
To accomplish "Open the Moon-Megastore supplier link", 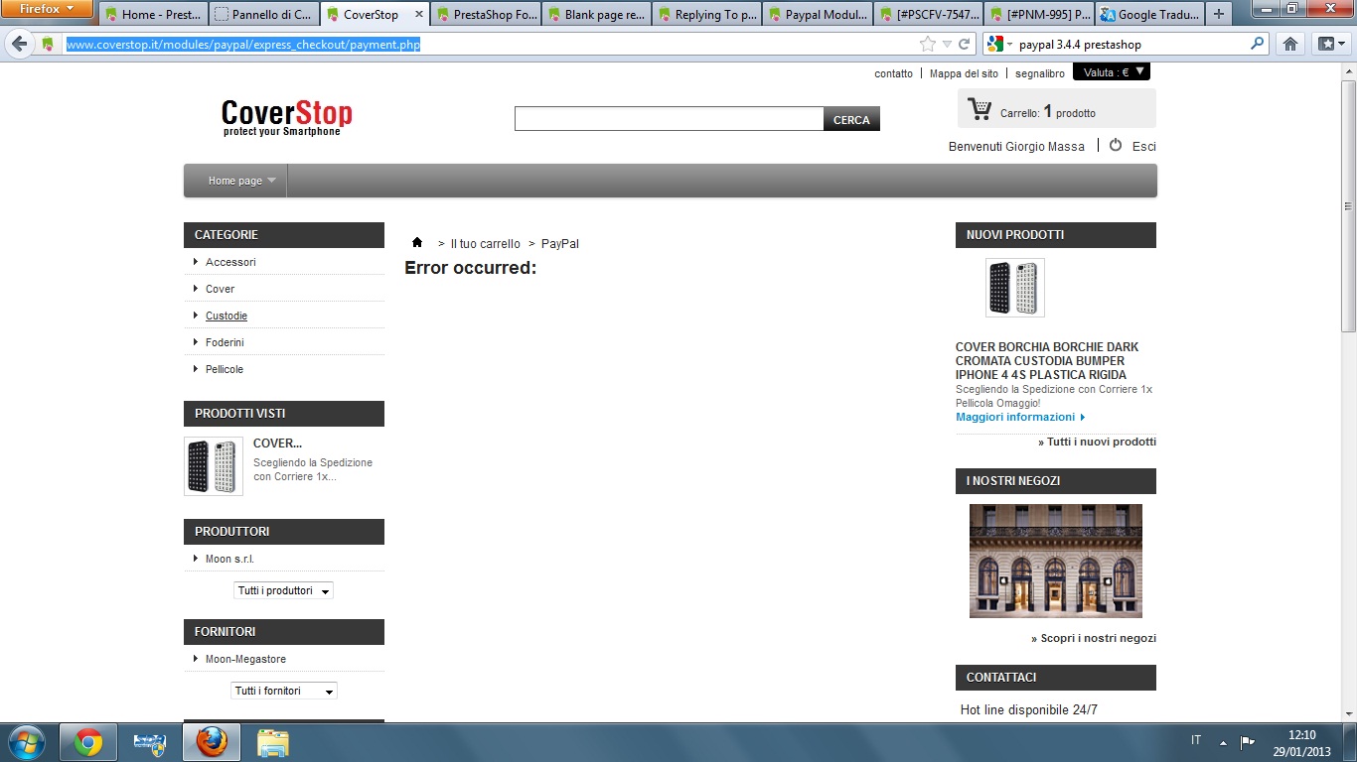I will tap(245, 659).
